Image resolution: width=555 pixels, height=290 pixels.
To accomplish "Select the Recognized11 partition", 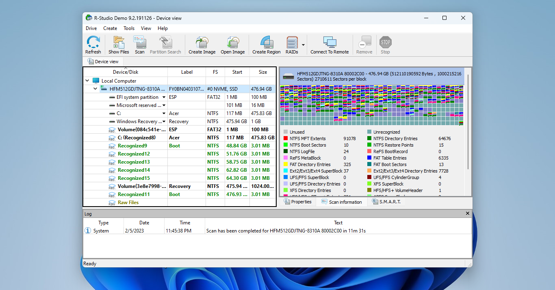I will coord(180,194).
